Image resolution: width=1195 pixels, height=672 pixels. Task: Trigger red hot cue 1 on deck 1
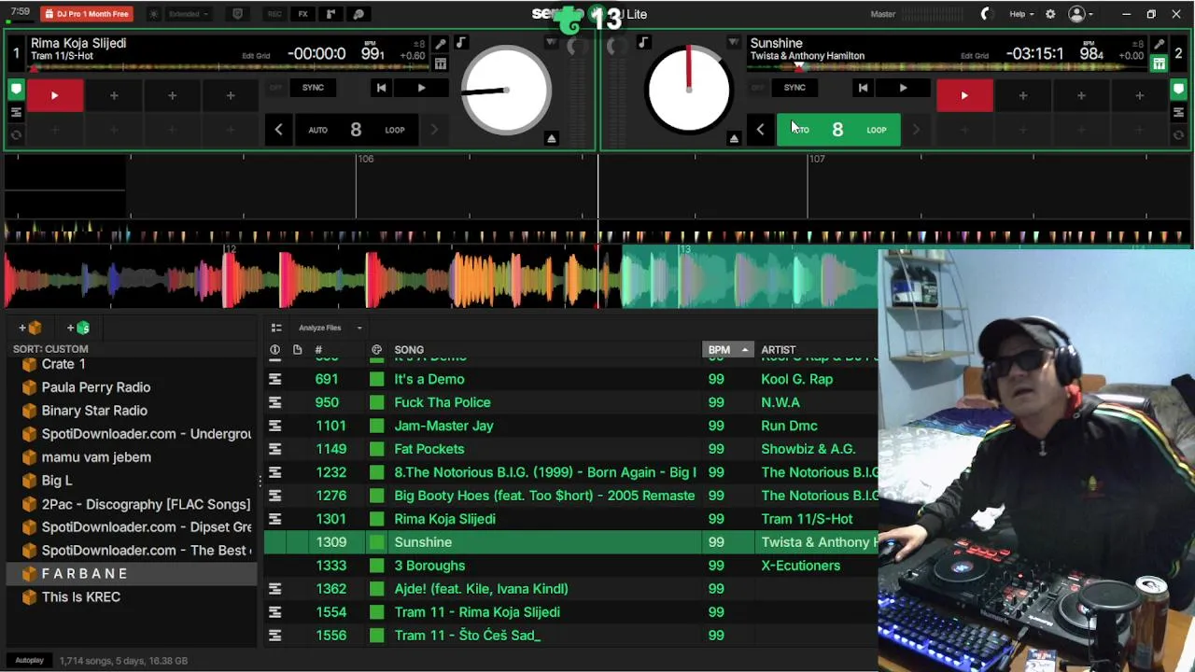pyautogui.click(x=54, y=95)
